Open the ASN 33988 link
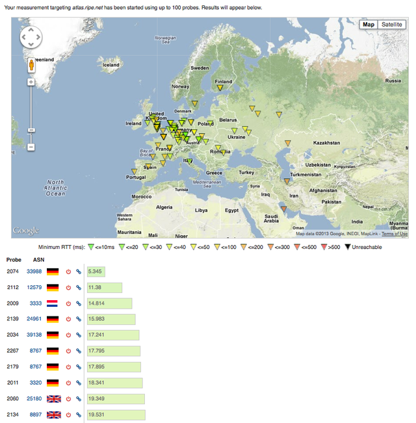416x423 pixels. tap(34, 272)
